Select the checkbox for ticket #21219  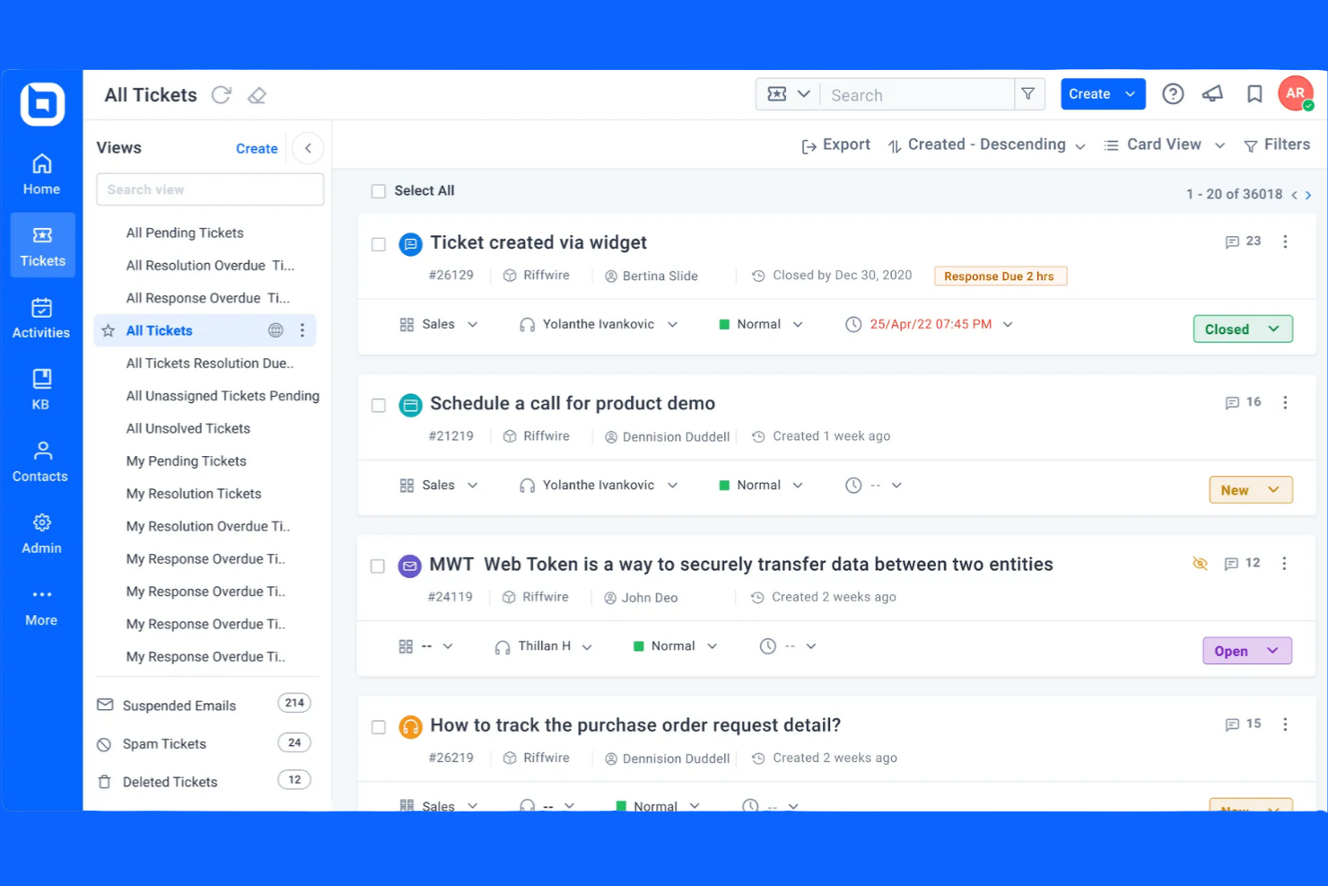(379, 405)
